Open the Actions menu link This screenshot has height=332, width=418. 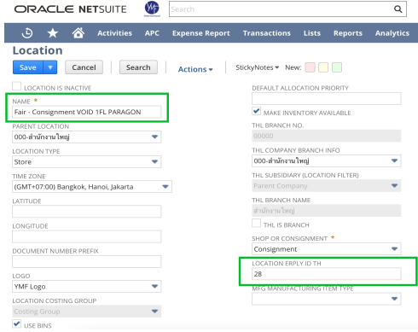point(195,69)
